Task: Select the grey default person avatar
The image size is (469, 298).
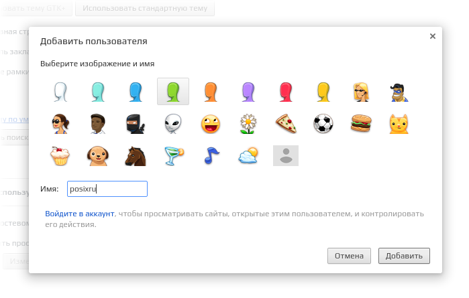Action: point(286,155)
